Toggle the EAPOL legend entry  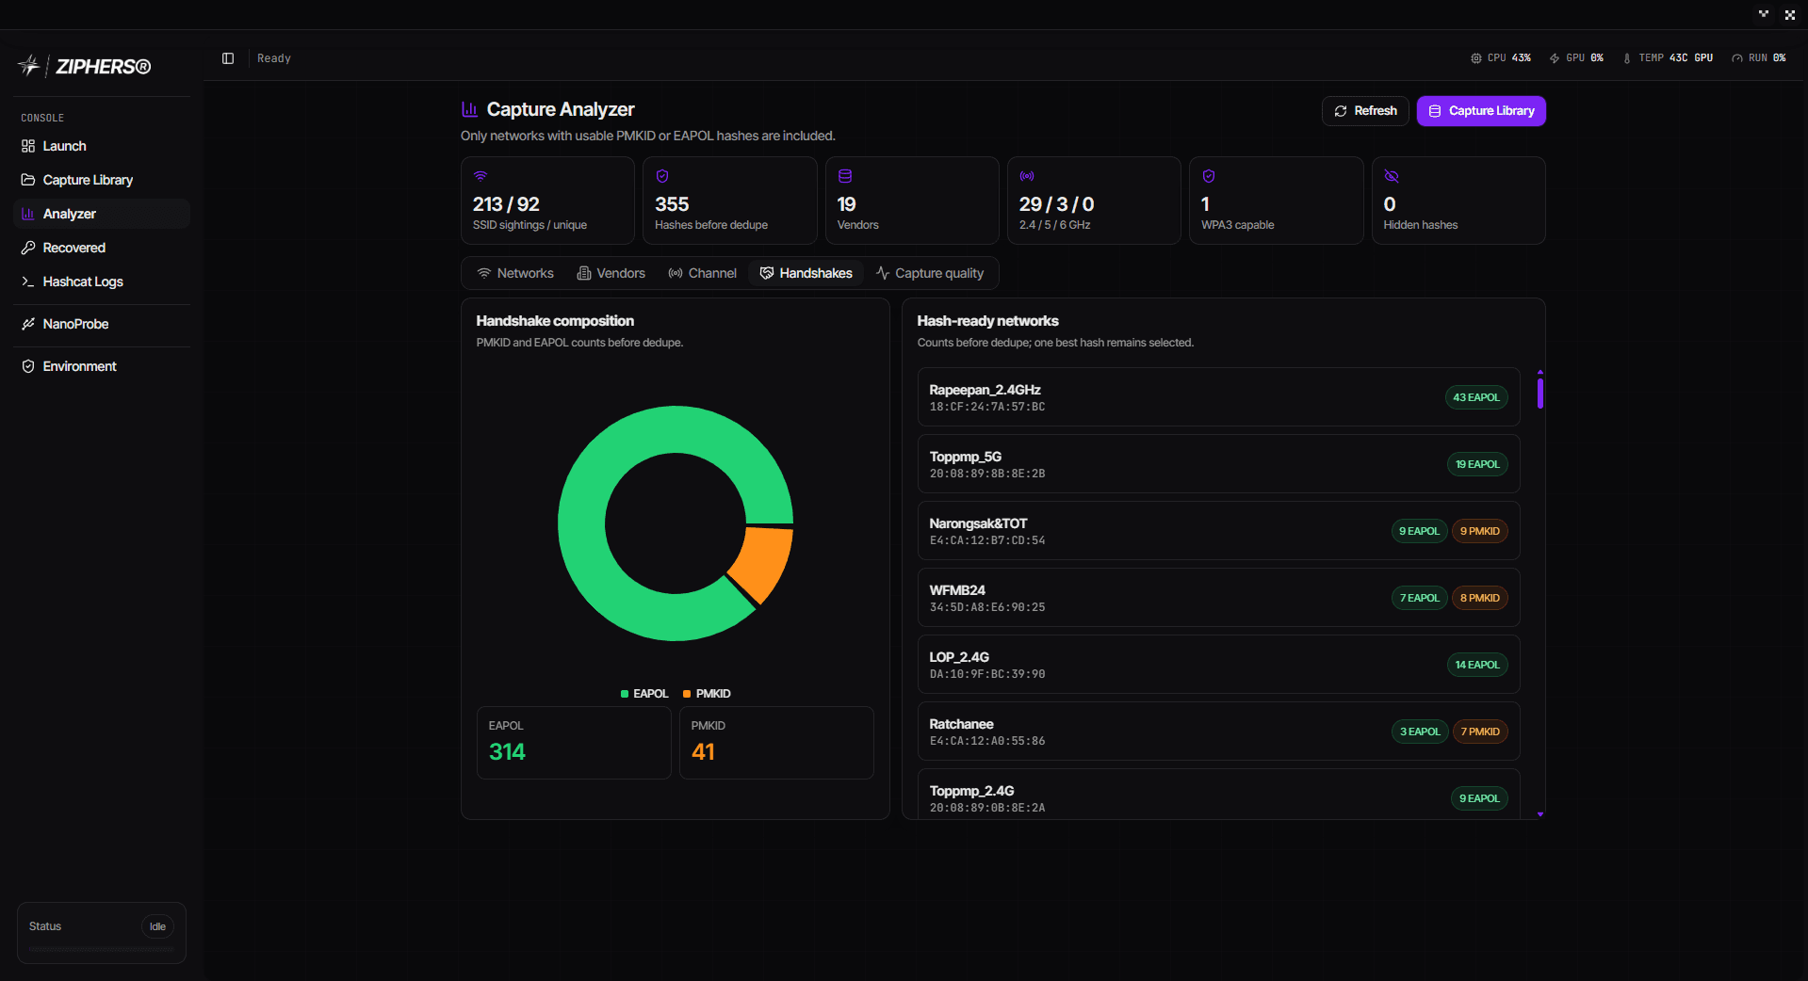pyautogui.click(x=644, y=694)
